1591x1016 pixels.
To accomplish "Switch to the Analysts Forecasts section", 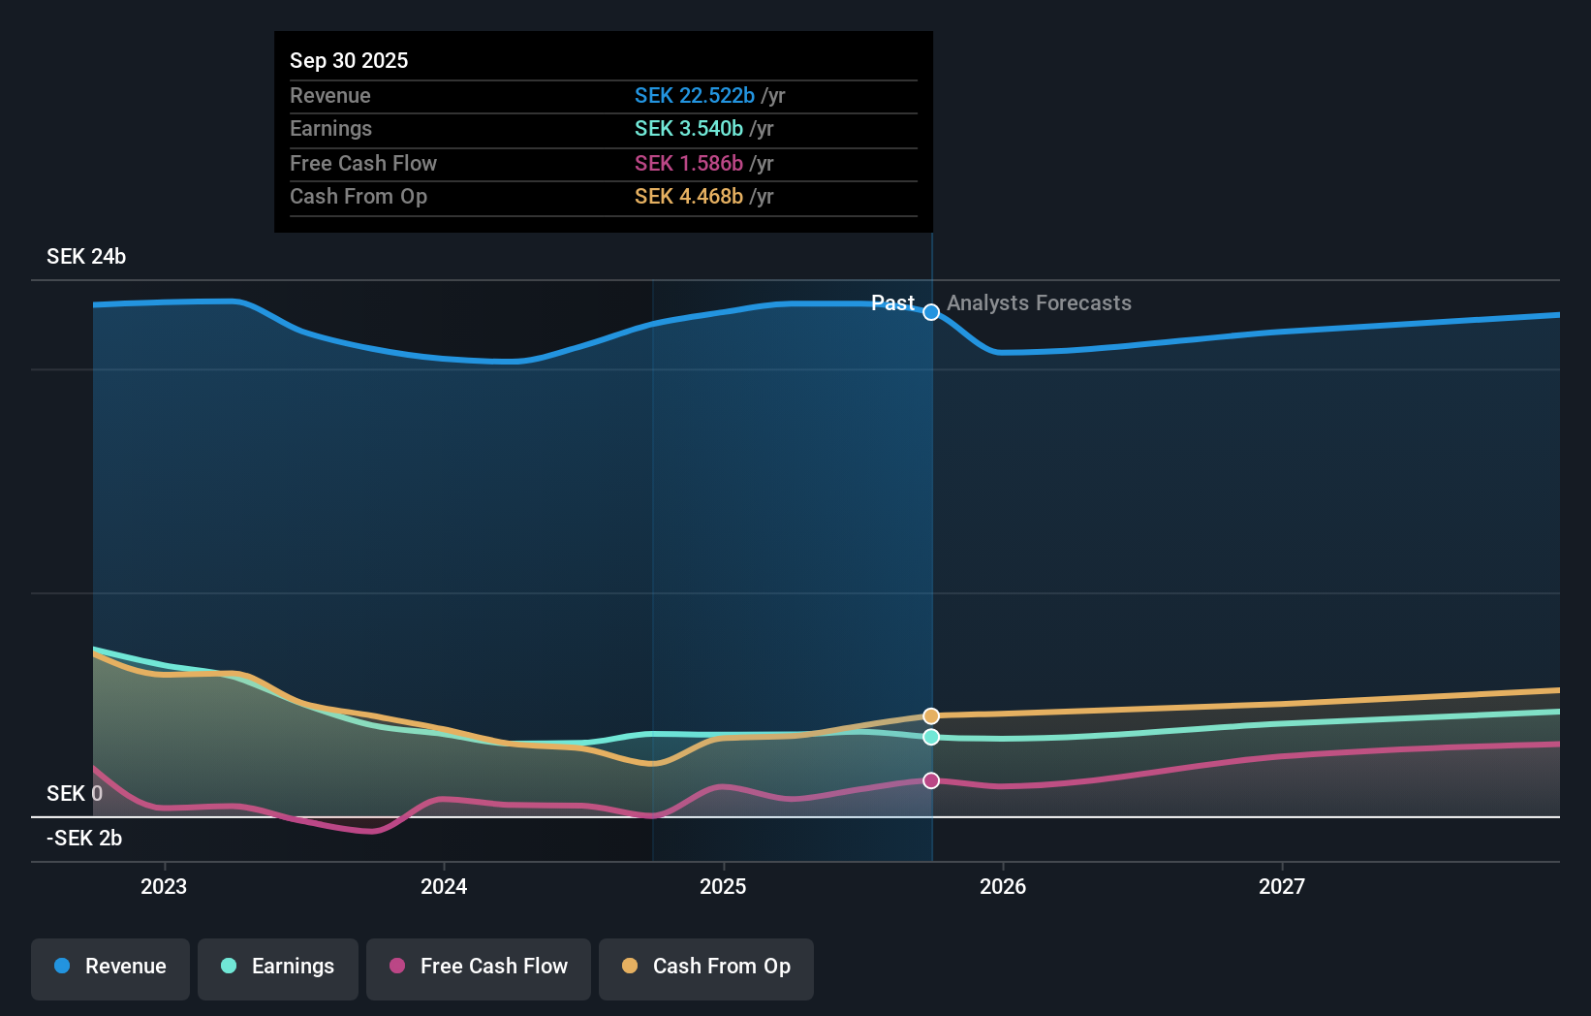I will tap(1039, 302).
